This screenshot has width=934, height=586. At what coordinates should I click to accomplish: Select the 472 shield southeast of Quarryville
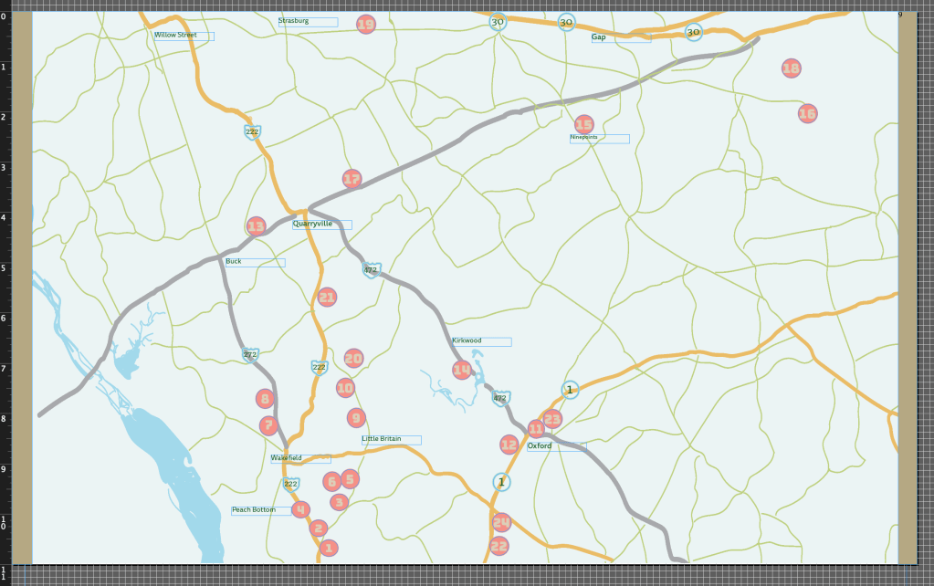pyautogui.click(x=371, y=270)
